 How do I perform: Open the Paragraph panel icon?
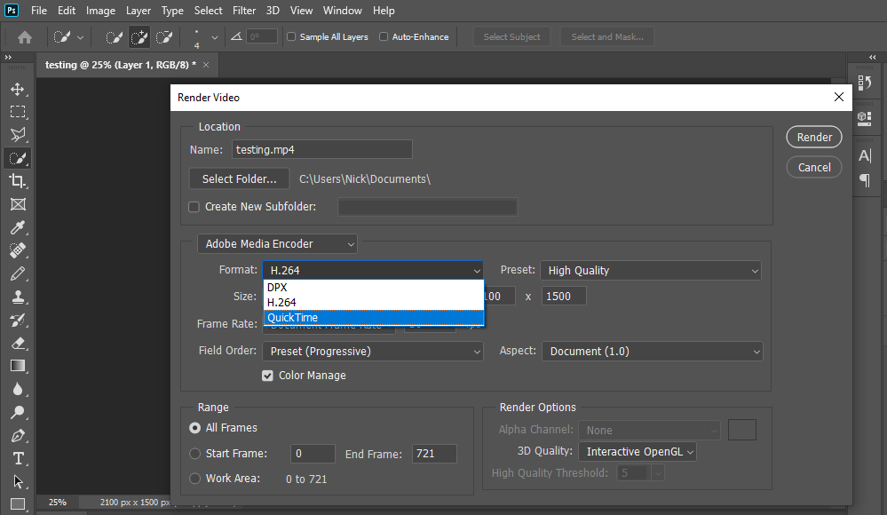[865, 180]
